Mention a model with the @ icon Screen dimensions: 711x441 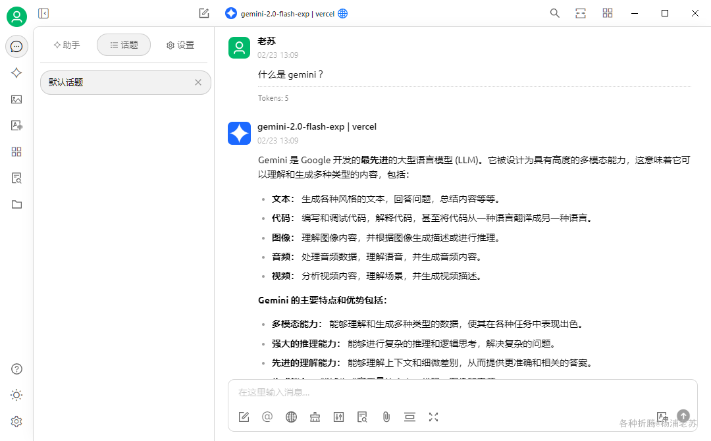[x=267, y=417]
